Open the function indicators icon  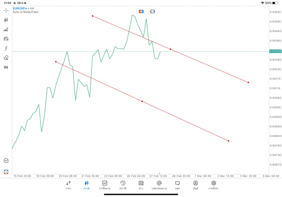[6, 48]
